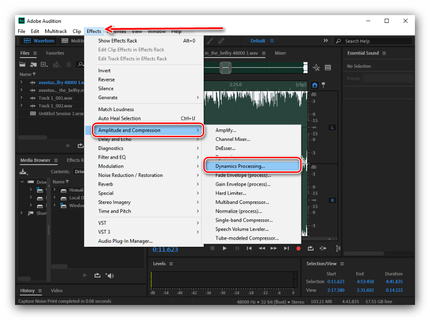The width and height of the screenshot is (430, 320).
Task: Click the zoom navigator magnifier icon
Action: click(316, 68)
